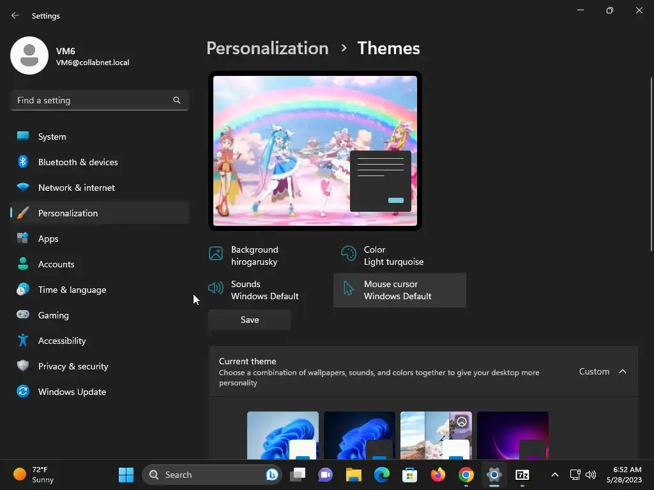
Task: Open Color Light turquoise setting
Action: [x=400, y=256]
